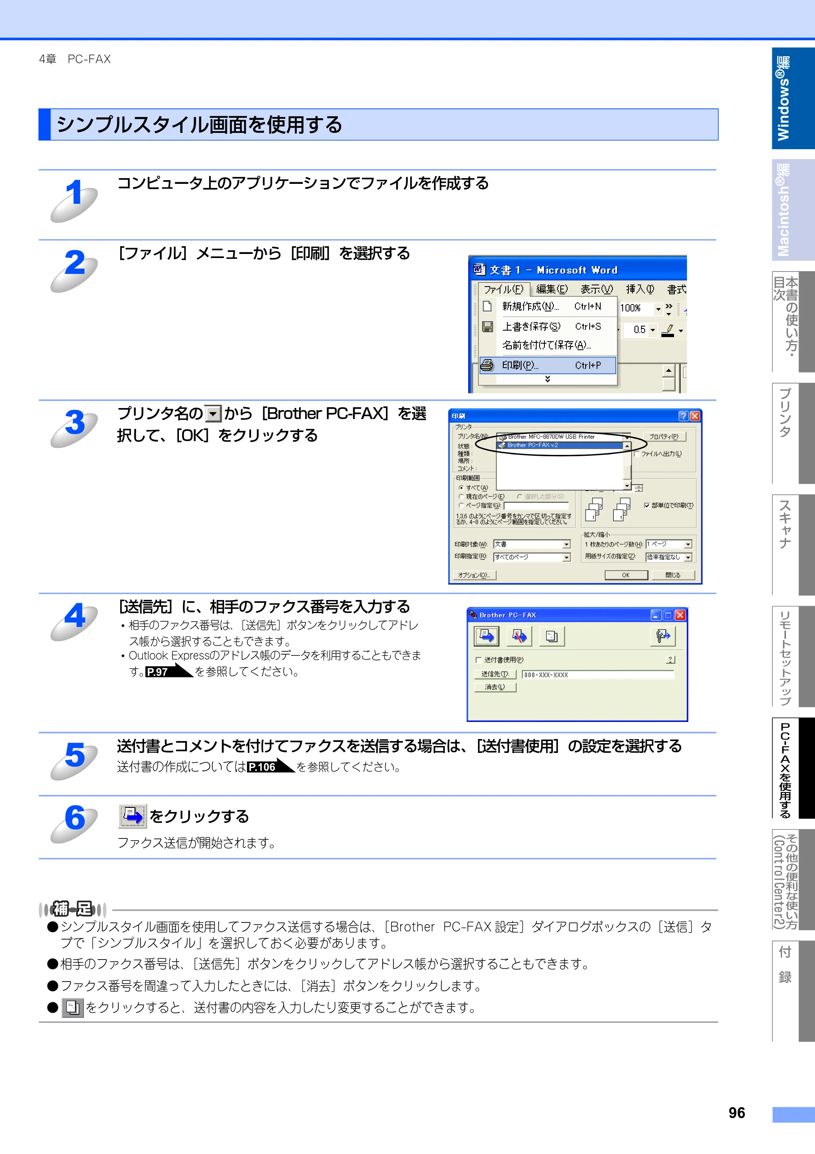
Task: Open the 挿入(I) menu
Action: coord(640,289)
